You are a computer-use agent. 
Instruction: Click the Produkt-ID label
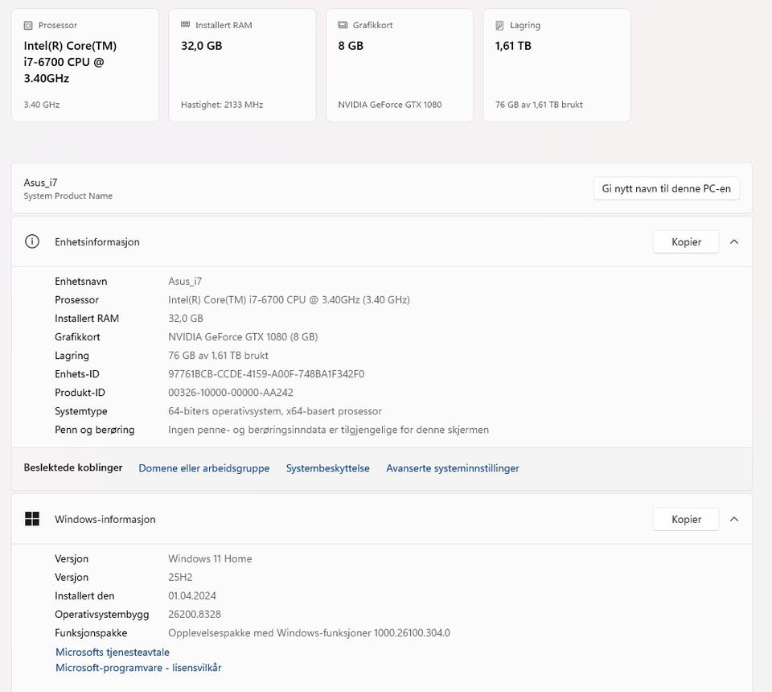80,393
